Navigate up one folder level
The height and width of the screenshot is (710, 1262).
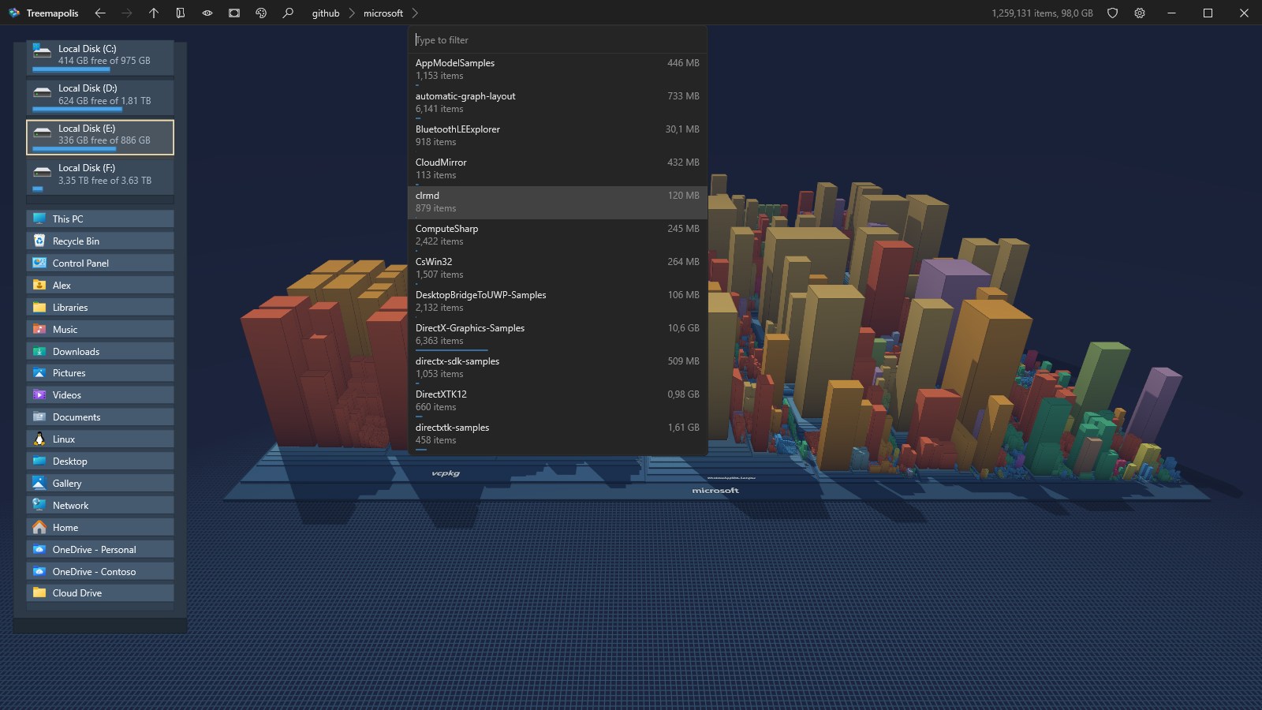click(154, 13)
